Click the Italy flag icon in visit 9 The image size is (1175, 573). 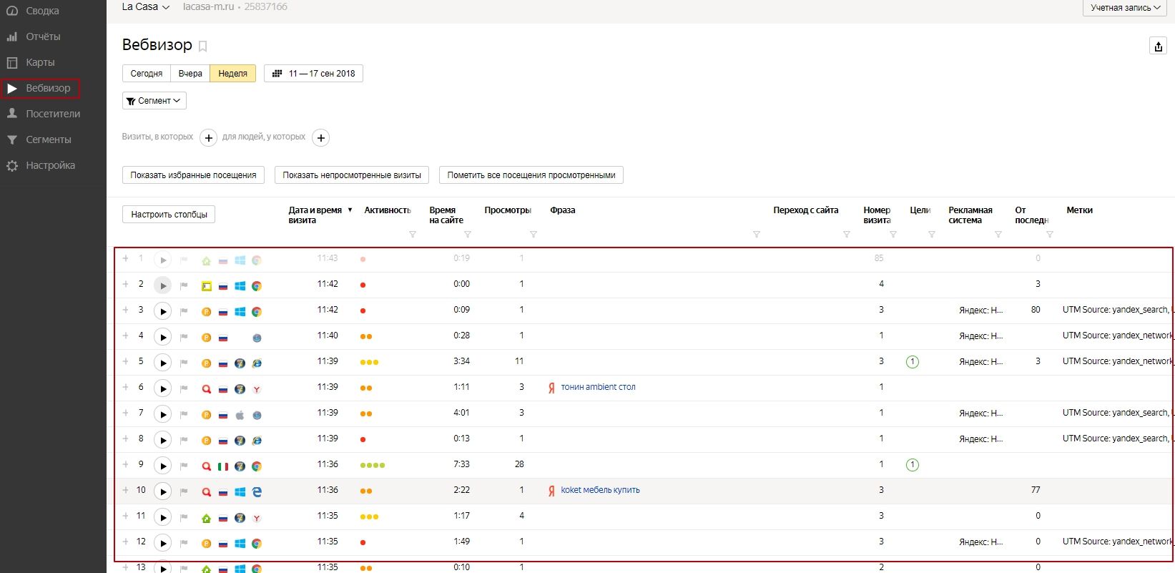pyautogui.click(x=223, y=466)
